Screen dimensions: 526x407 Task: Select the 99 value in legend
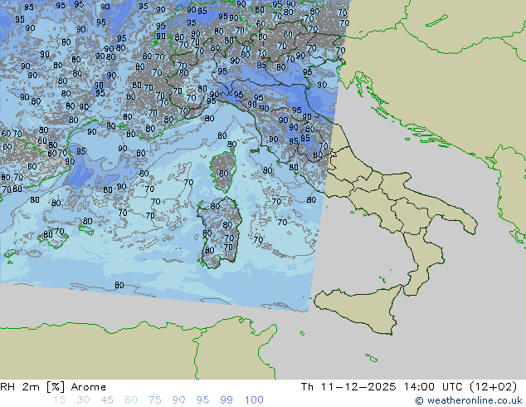coord(226,400)
